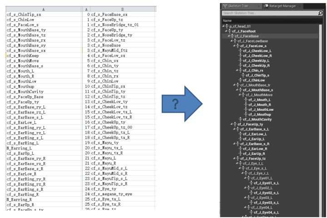
Task: Click bone icon beside cf_J_Eye02_s_L
Action: pyautogui.click(x=251, y=193)
